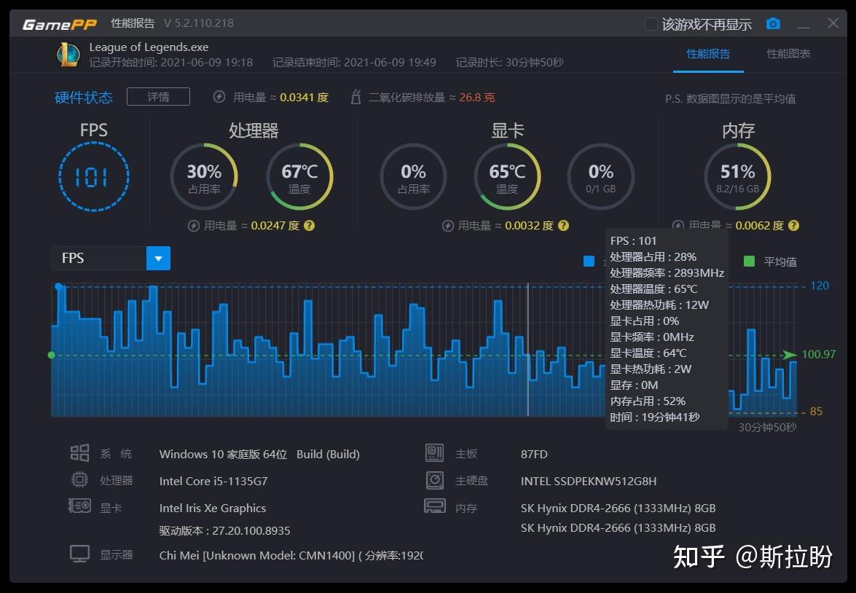Click the League of Legends.exe title text
856x593 pixels.
tap(149, 47)
